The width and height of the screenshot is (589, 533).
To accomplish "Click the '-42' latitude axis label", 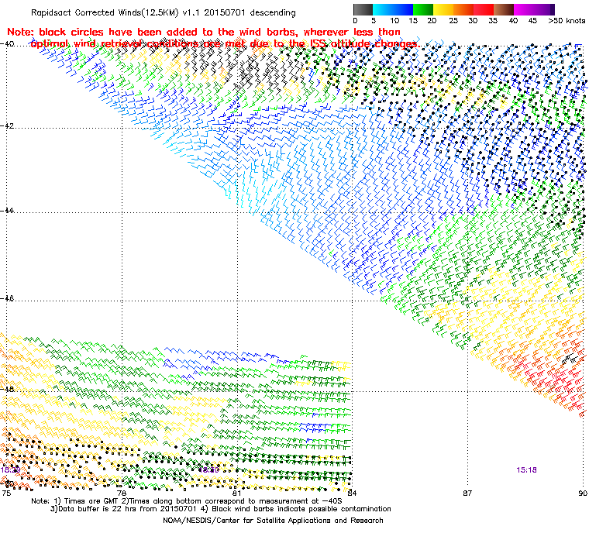I will [x=7, y=126].
